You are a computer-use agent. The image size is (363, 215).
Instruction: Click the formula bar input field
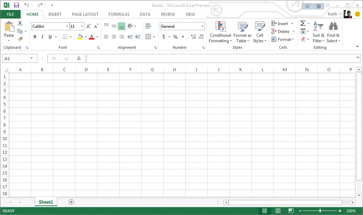[x=221, y=58]
